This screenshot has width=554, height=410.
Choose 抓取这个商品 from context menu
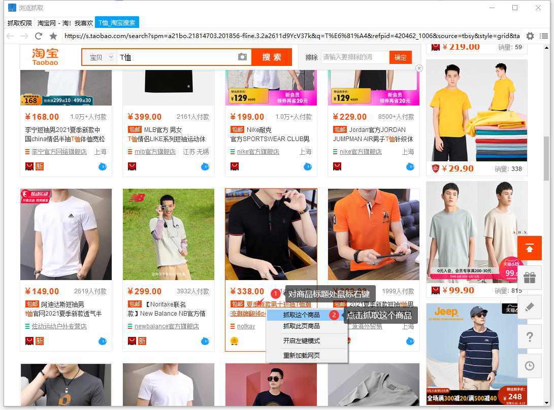[x=302, y=315]
